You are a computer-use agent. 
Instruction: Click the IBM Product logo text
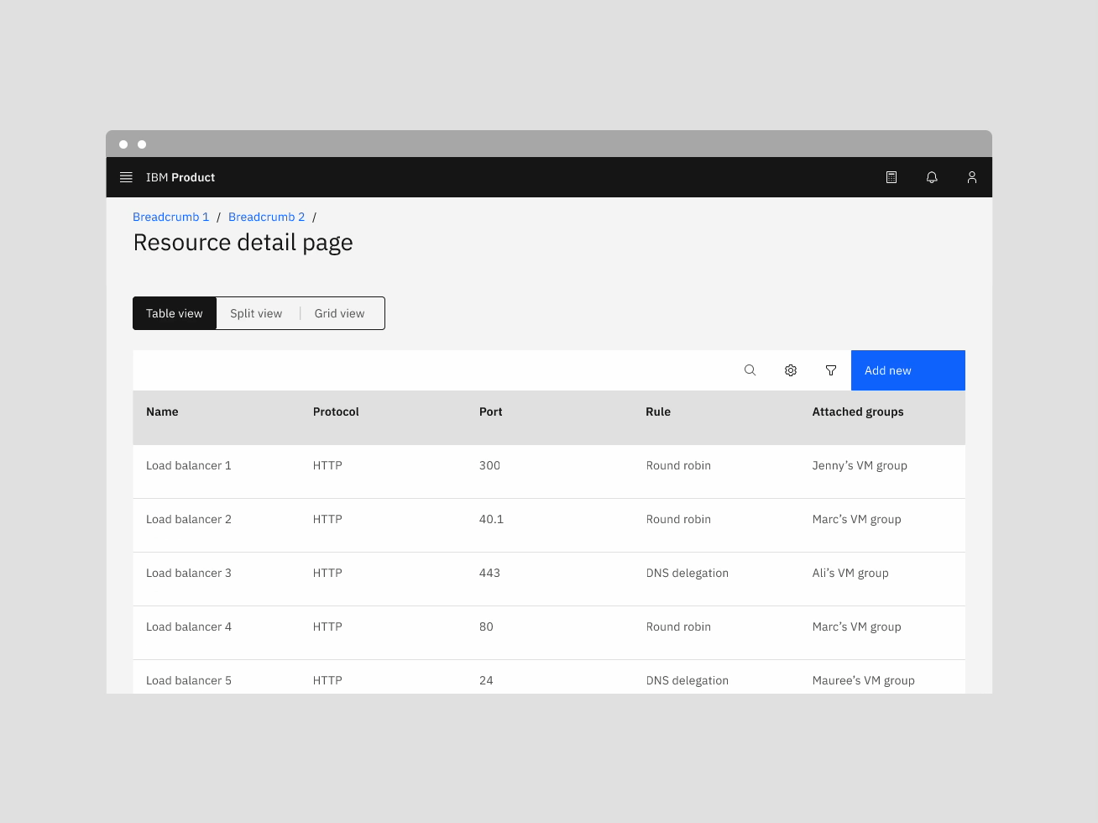point(180,177)
